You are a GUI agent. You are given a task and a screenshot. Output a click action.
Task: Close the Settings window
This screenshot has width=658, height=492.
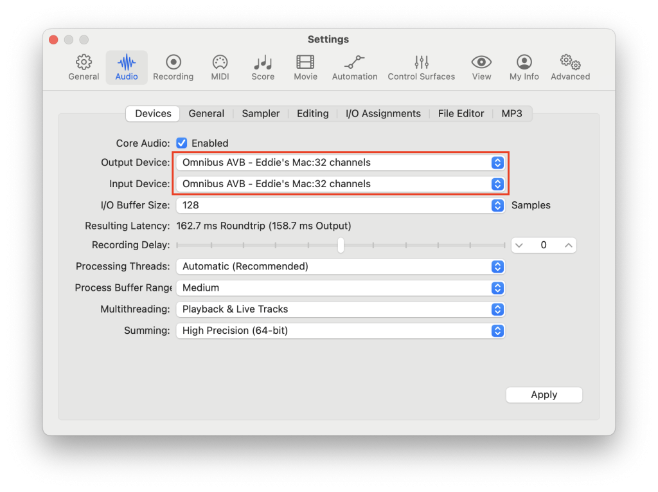point(54,39)
